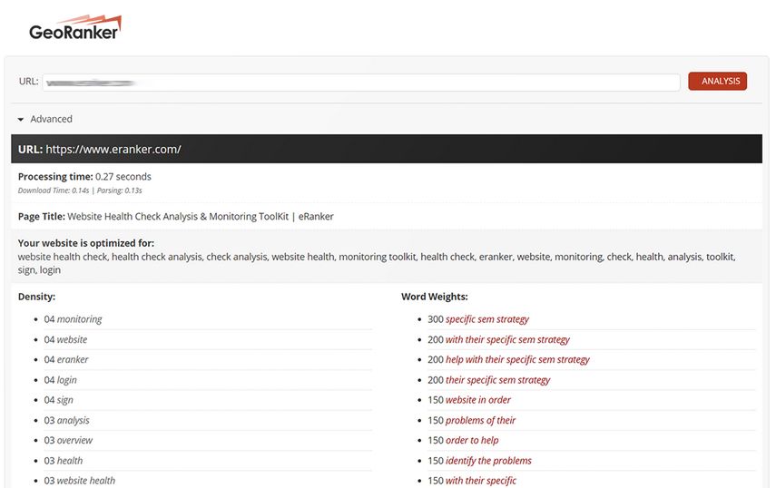This screenshot has height=488, width=776.
Task: Open the 'identify the problems' link
Action: click(x=488, y=460)
